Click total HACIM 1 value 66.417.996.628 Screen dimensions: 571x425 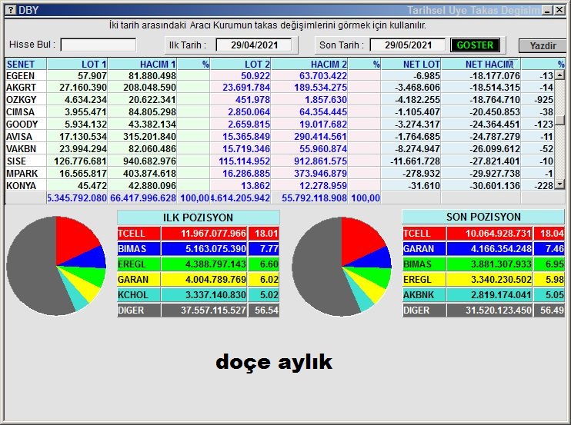[x=143, y=198]
